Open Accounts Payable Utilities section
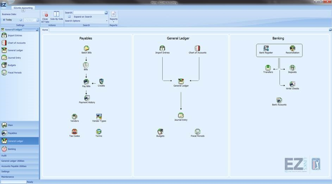 pos(20,166)
